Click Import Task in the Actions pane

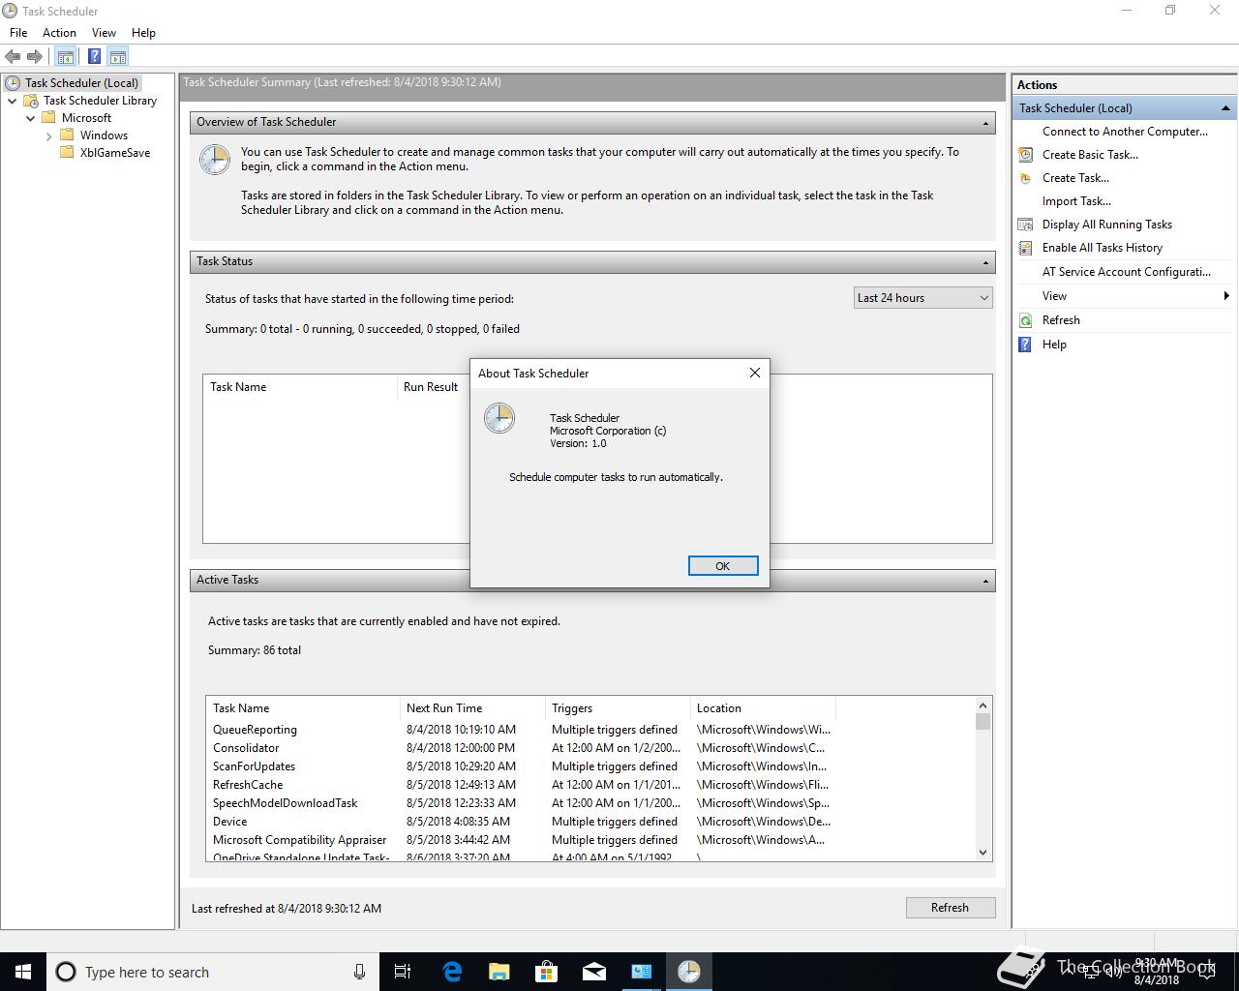coord(1076,201)
